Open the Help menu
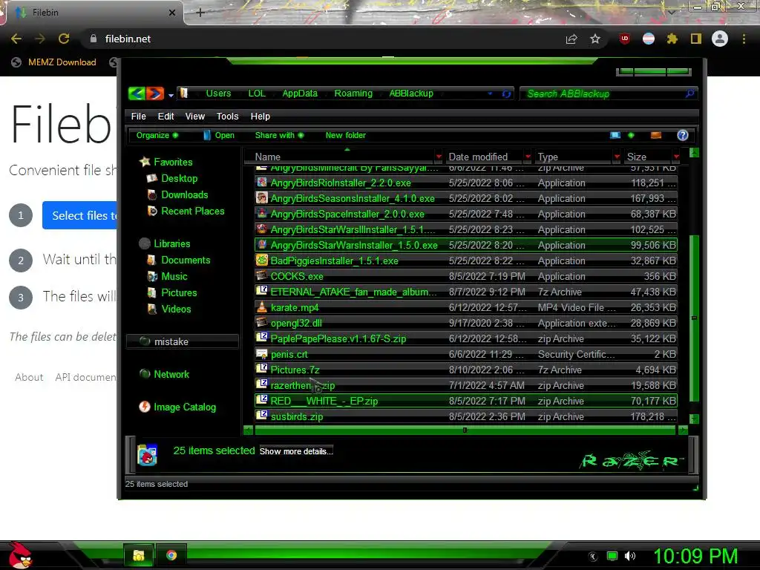 pos(261,117)
